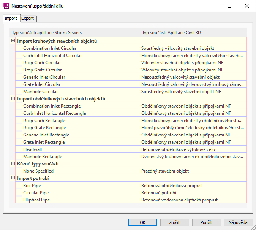Collapse the Import kruhových stavebních objektů group
This screenshot has height=230, width=256.
[13, 41]
